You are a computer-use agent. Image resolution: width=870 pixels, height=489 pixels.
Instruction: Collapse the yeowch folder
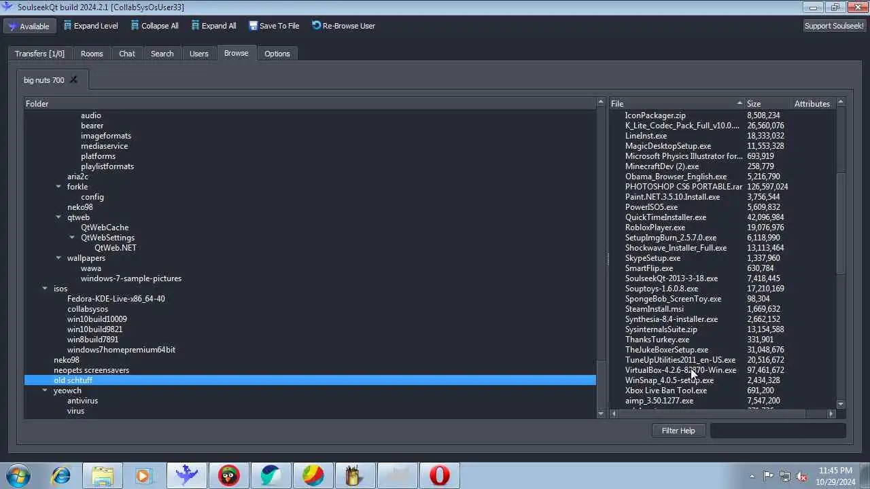click(45, 391)
